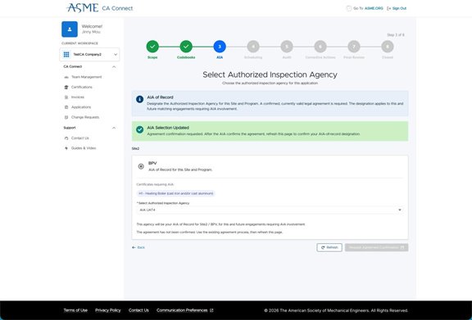The image size is (472, 320).
Task: Click the gray step 4 Scheduling circle
Action: click(x=253, y=47)
